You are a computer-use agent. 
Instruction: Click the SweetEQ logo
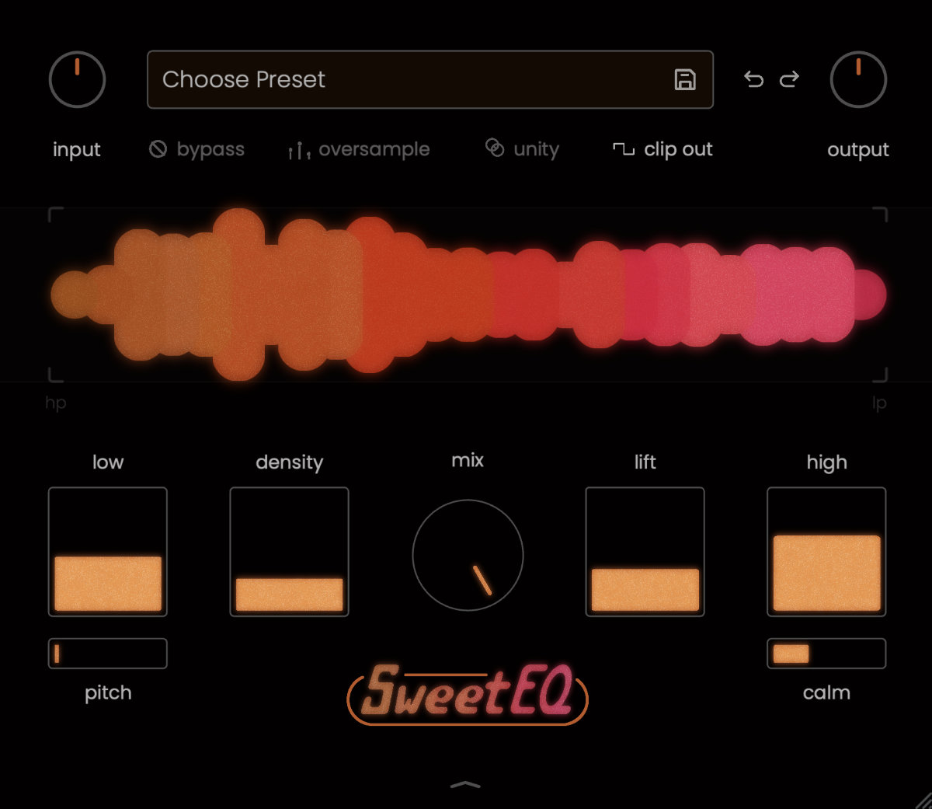[468, 692]
